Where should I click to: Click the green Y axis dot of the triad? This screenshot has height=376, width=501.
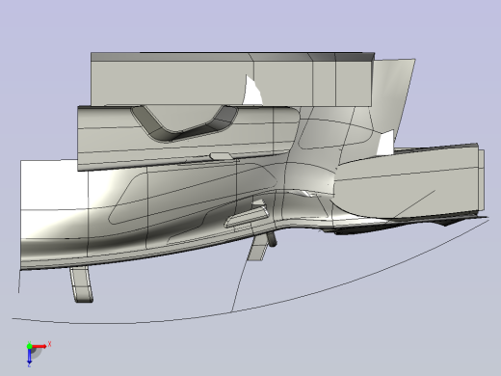tap(29, 346)
